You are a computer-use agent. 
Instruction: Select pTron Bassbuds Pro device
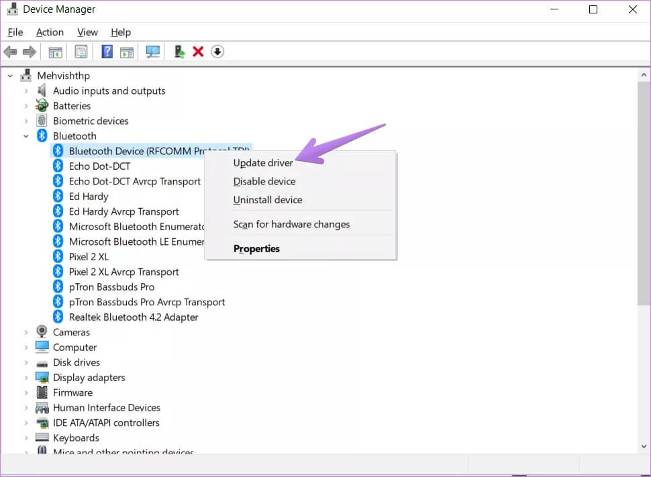coord(111,287)
